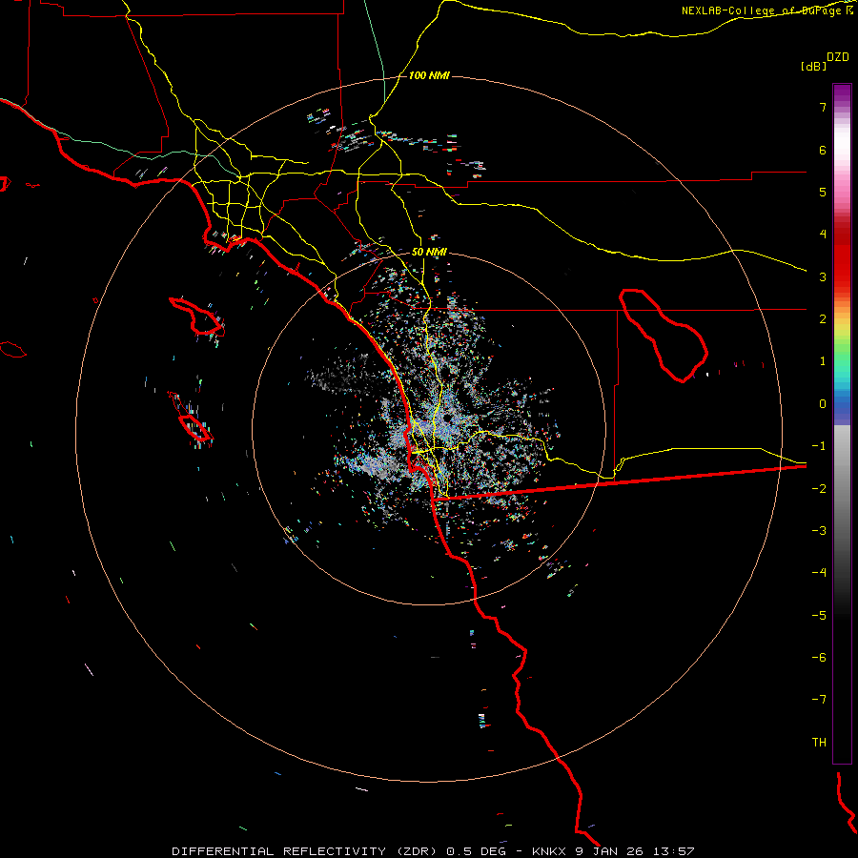Click the "-7" tick on the color scale
Viewport: 858px width, 858px height.
point(819,700)
